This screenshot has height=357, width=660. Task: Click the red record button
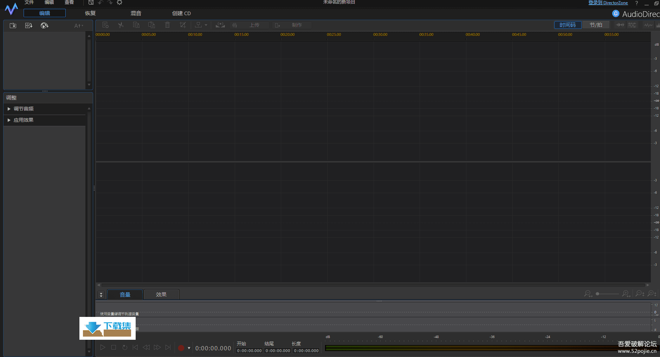pyautogui.click(x=181, y=348)
